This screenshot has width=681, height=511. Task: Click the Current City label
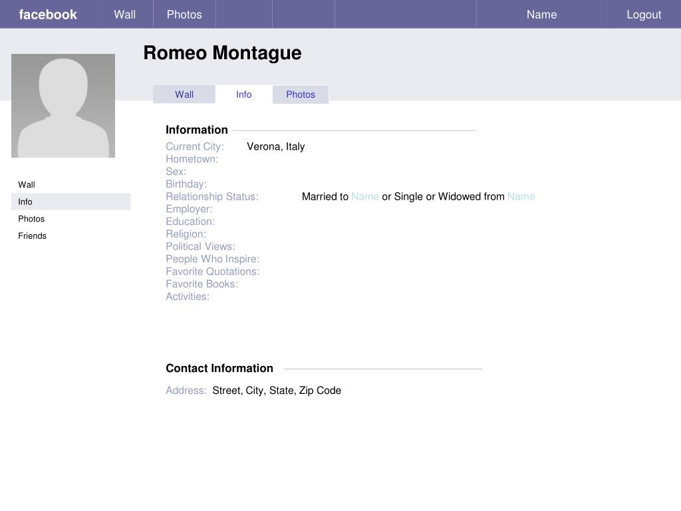[195, 146]
